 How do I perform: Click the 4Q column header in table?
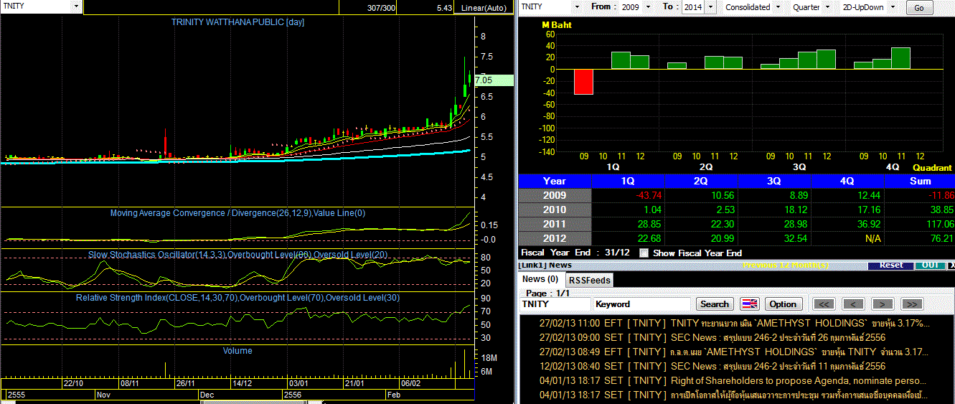tap(847, 181)
